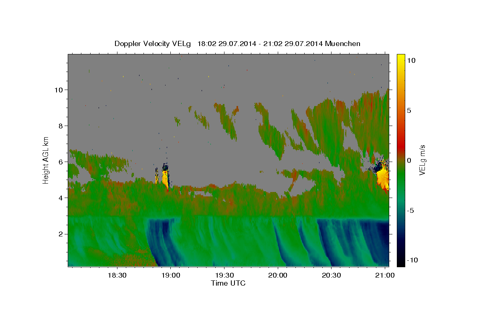Click the height axis label '4'
The image size is (481, 320).
coord(62,198)
